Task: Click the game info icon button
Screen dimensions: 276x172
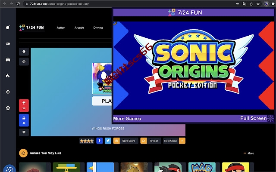Action: click(x=24, y=52)
